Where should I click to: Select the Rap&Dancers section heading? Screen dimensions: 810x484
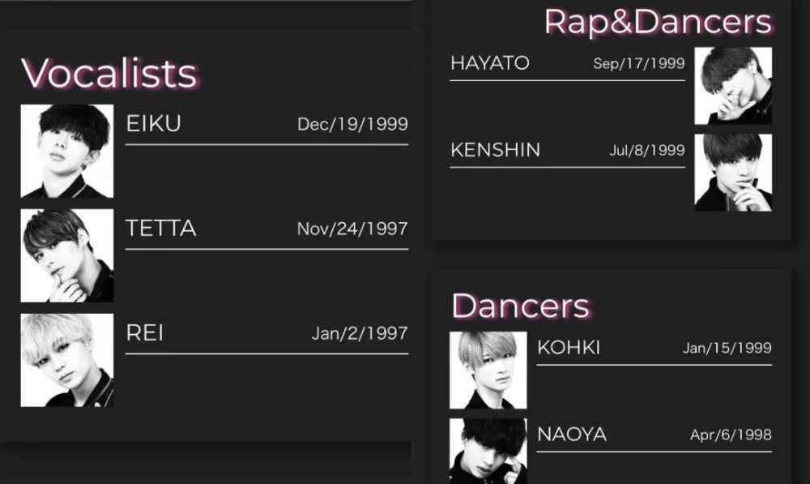[658, 22]
